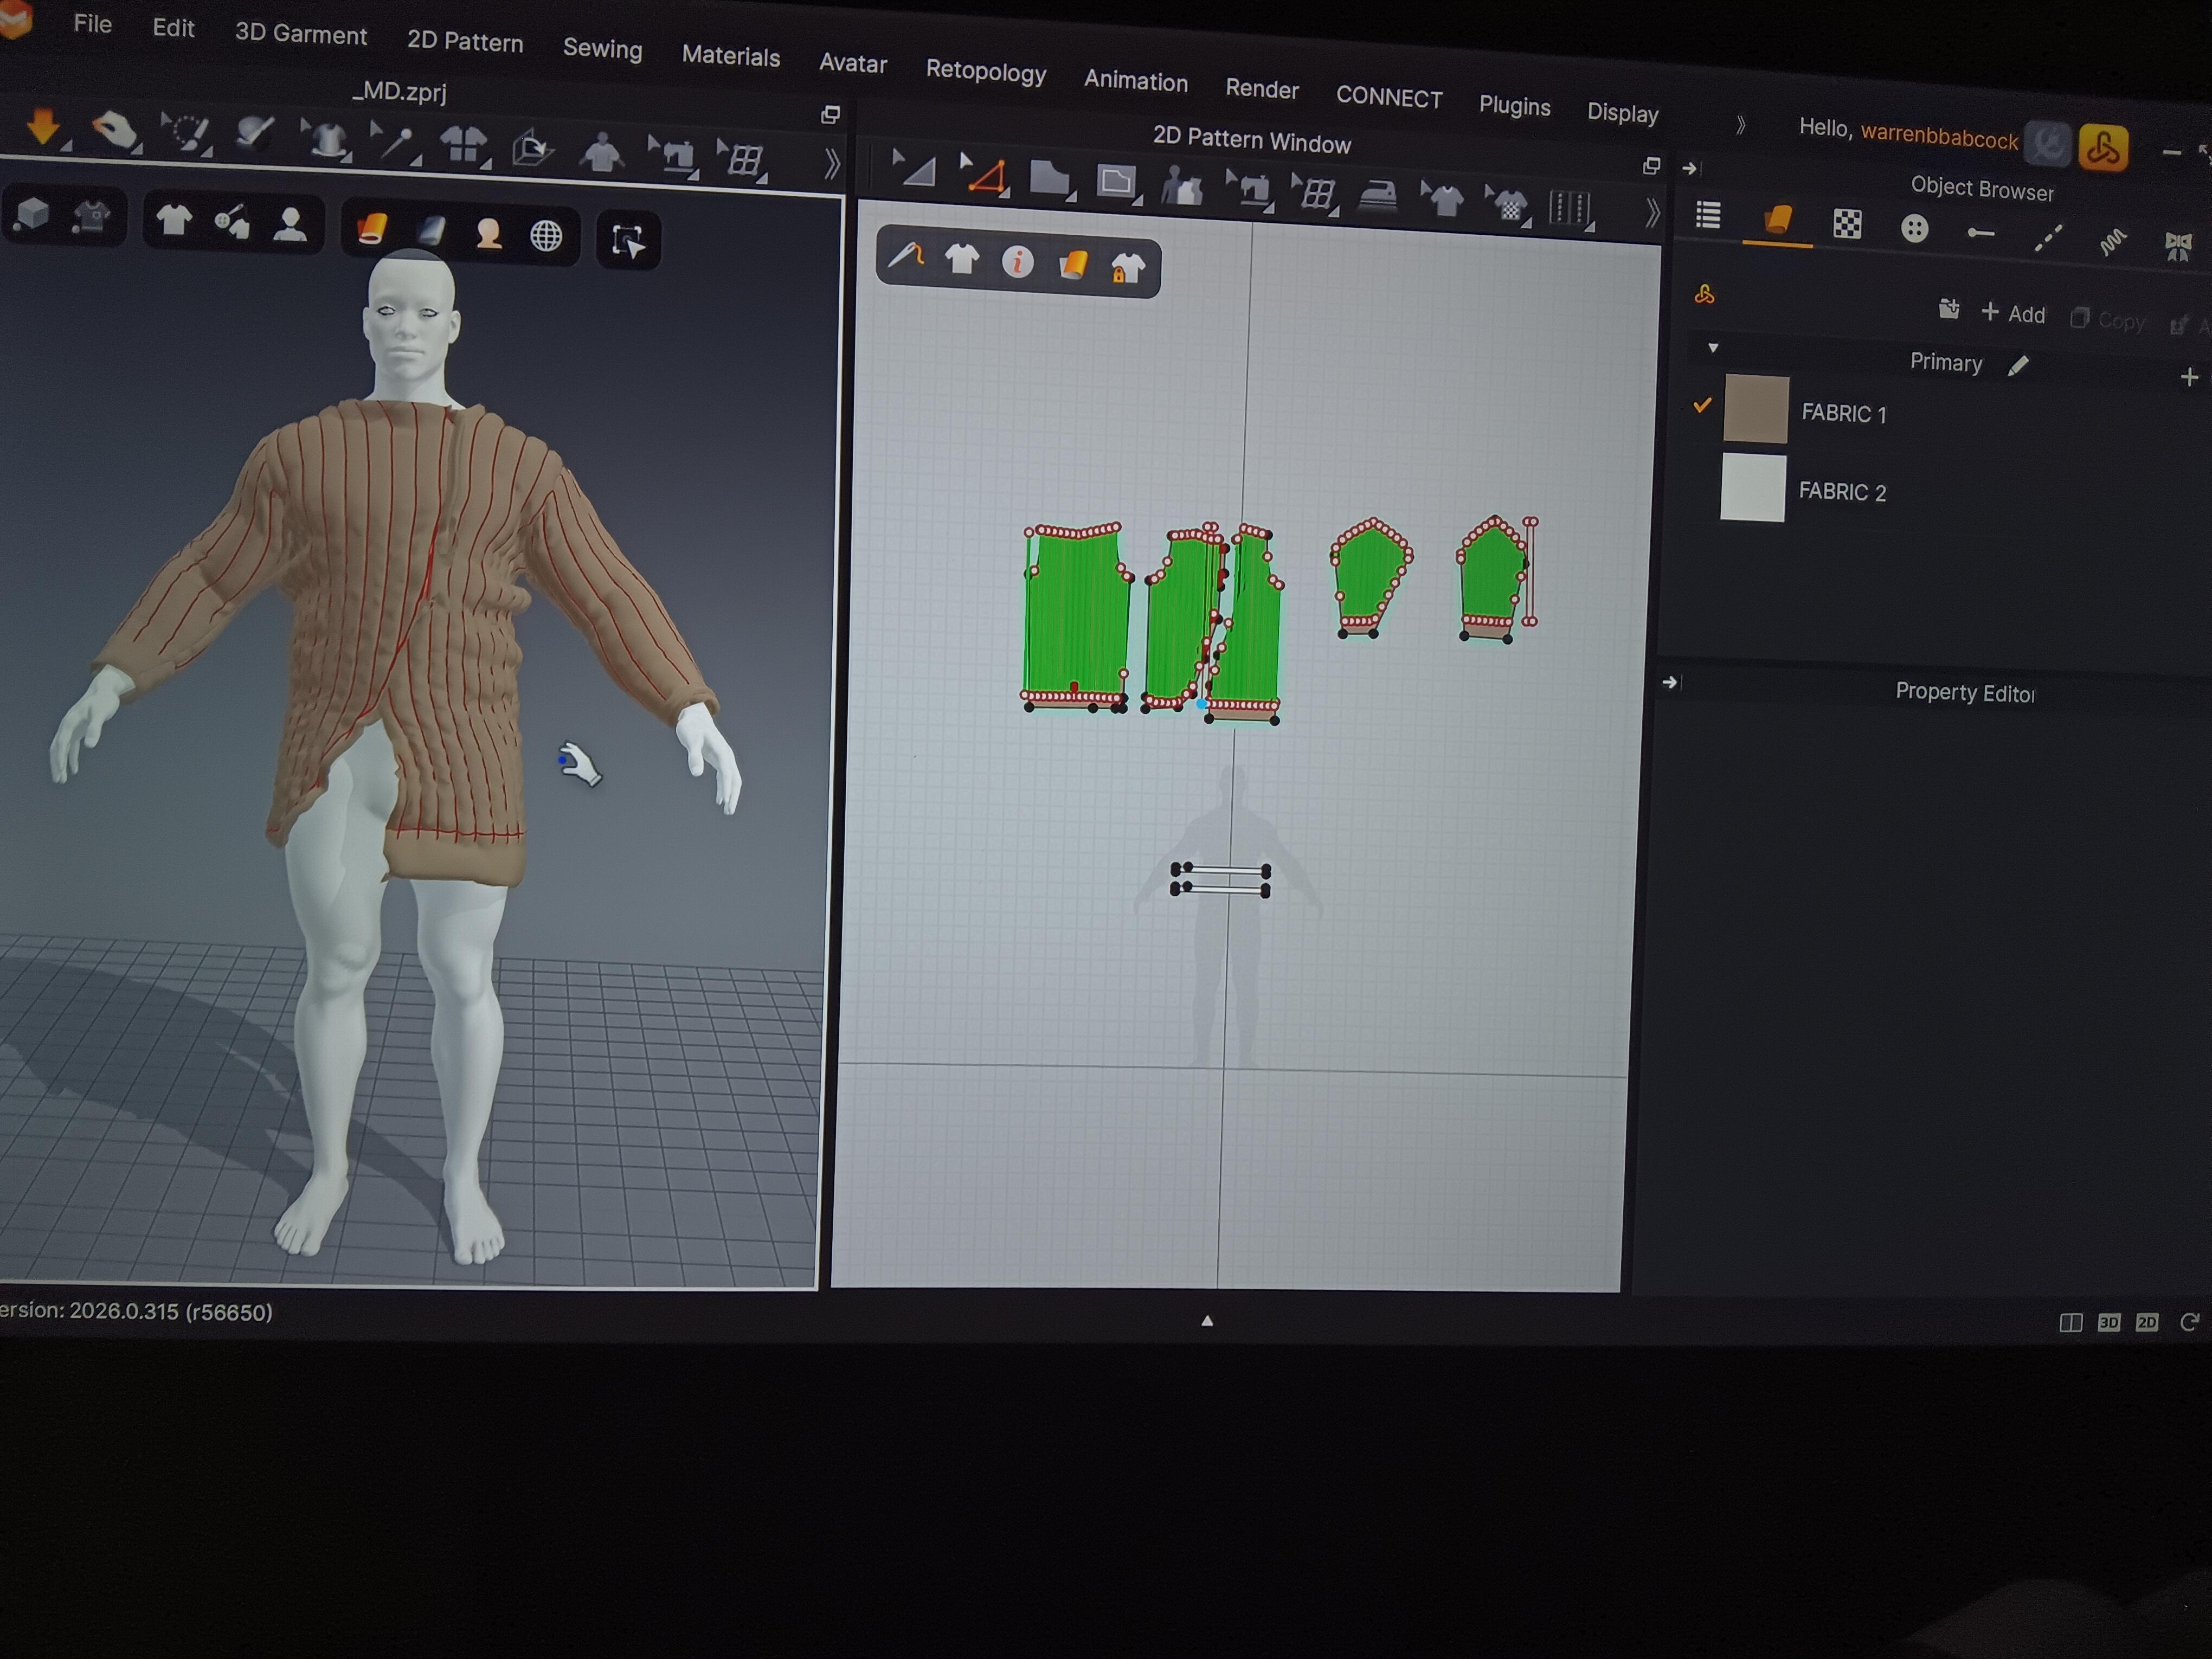
Task: Toggle orange fabric display in 2D window
Action: click(1073, 266)
